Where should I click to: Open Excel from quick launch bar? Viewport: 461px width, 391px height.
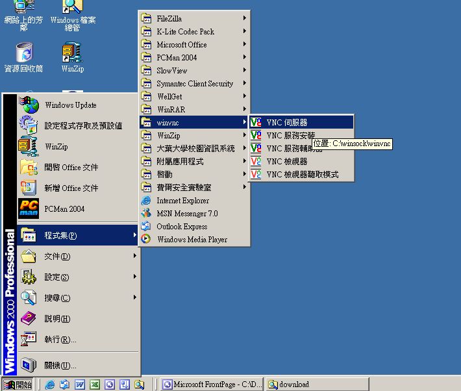(95, 385)
